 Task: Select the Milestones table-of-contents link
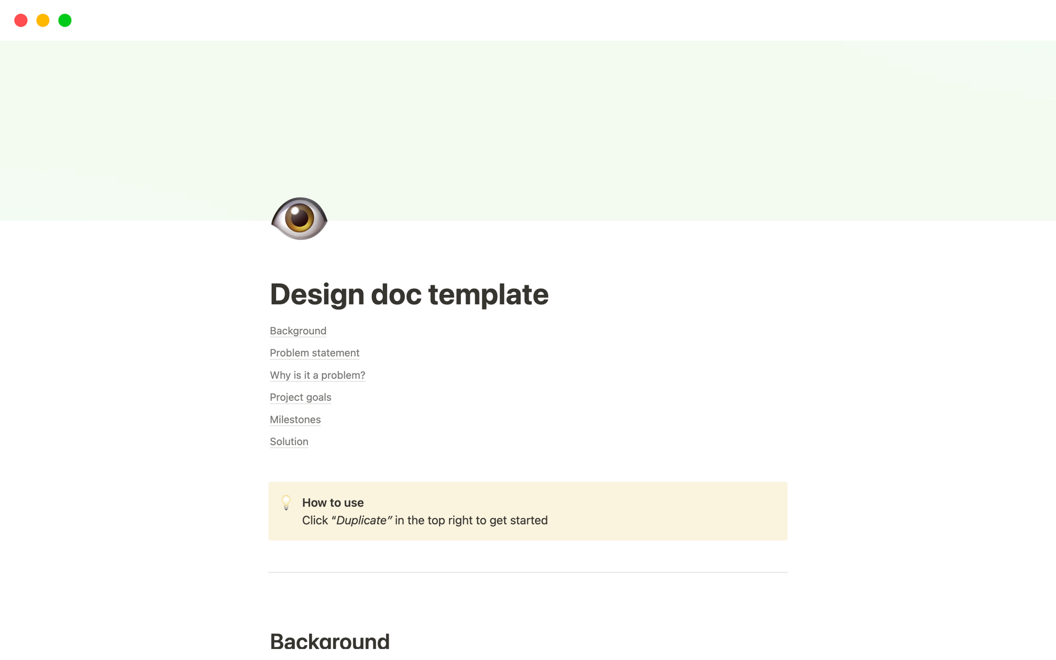[x=295, y=420]
